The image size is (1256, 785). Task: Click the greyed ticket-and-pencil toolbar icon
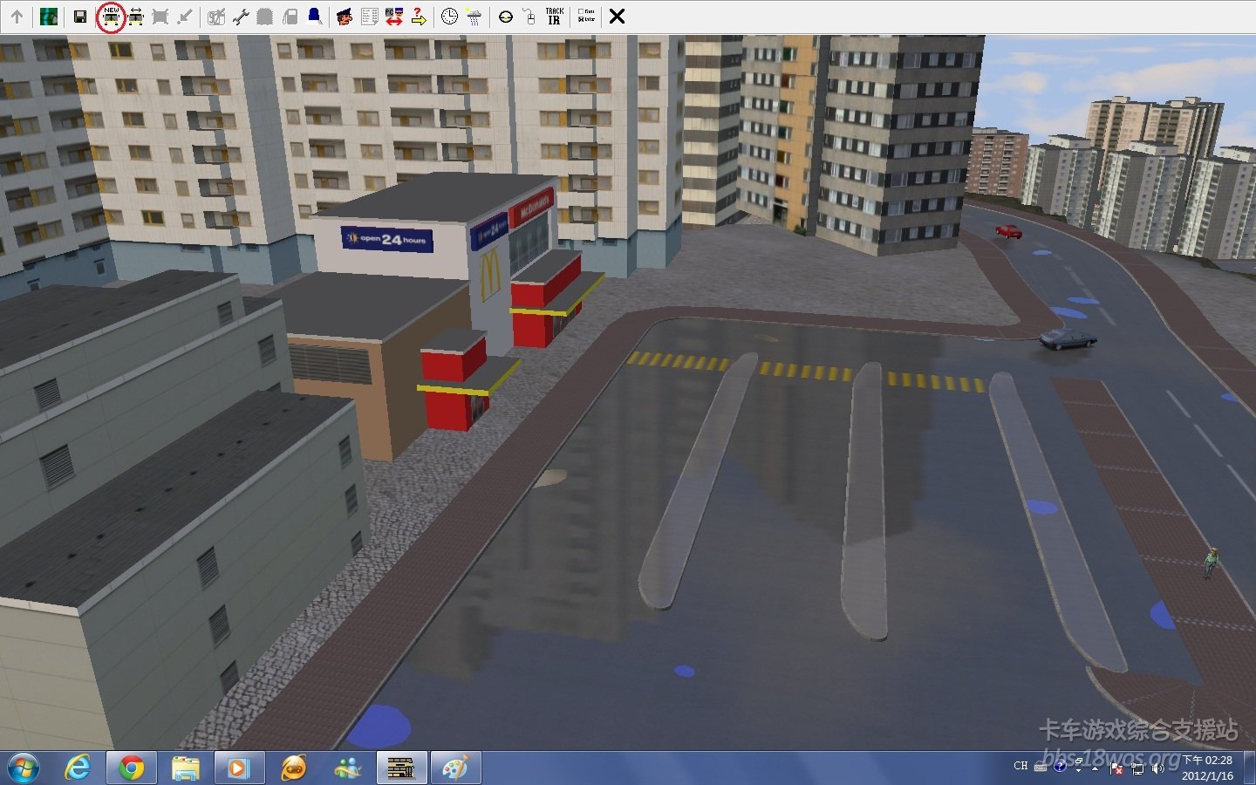[x=216, y=17]
